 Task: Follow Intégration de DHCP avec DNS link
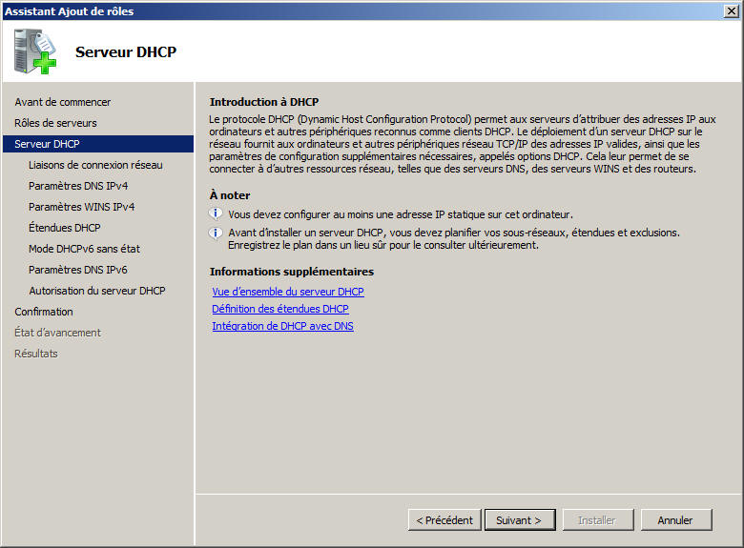[x=282, y=326]
